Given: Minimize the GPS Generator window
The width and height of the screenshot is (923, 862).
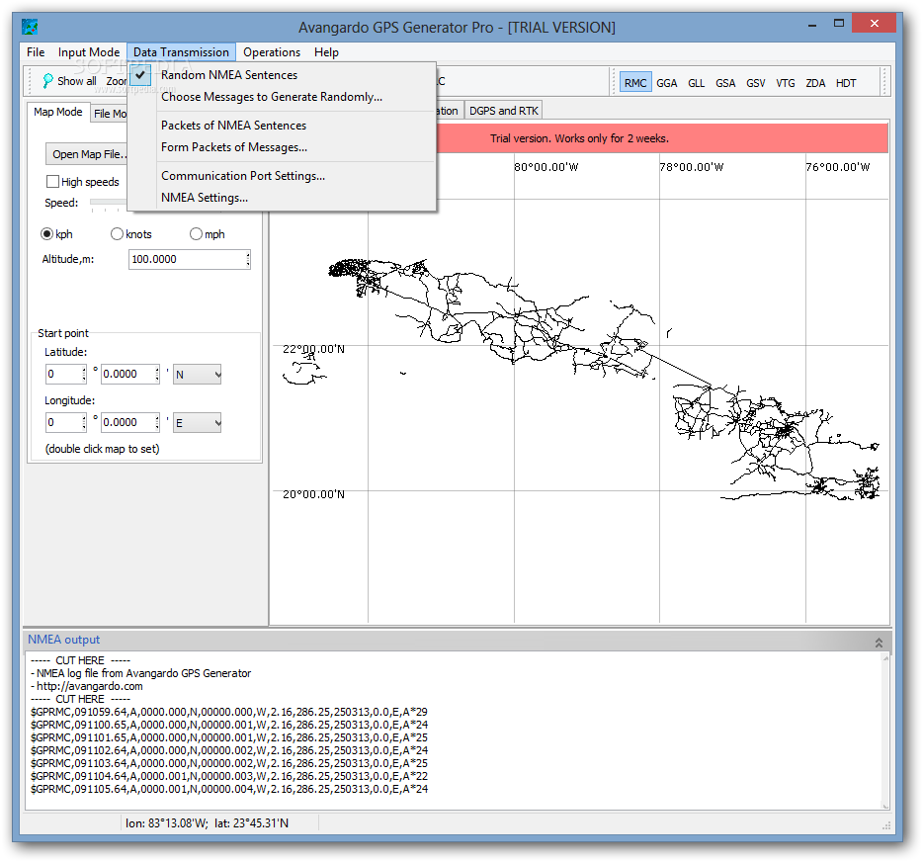Looking at the screenshot, I should pos(812,25).
